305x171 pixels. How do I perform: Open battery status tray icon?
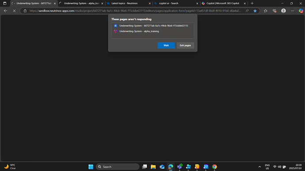(284, 167)
